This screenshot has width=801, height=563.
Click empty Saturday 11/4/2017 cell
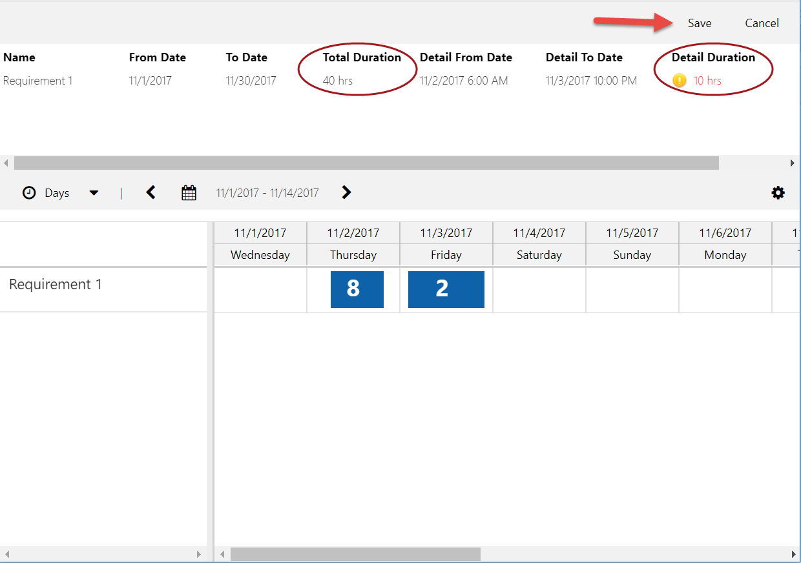(539, 289)
